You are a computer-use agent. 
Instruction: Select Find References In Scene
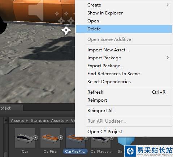[x=124, y=74]
